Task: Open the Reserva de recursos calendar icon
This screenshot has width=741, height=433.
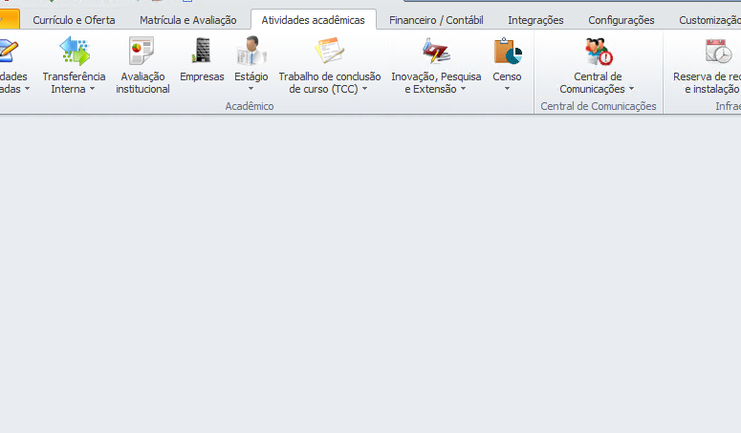Action: [718, 51]
